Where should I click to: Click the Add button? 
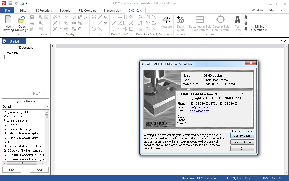click(39, 170)
